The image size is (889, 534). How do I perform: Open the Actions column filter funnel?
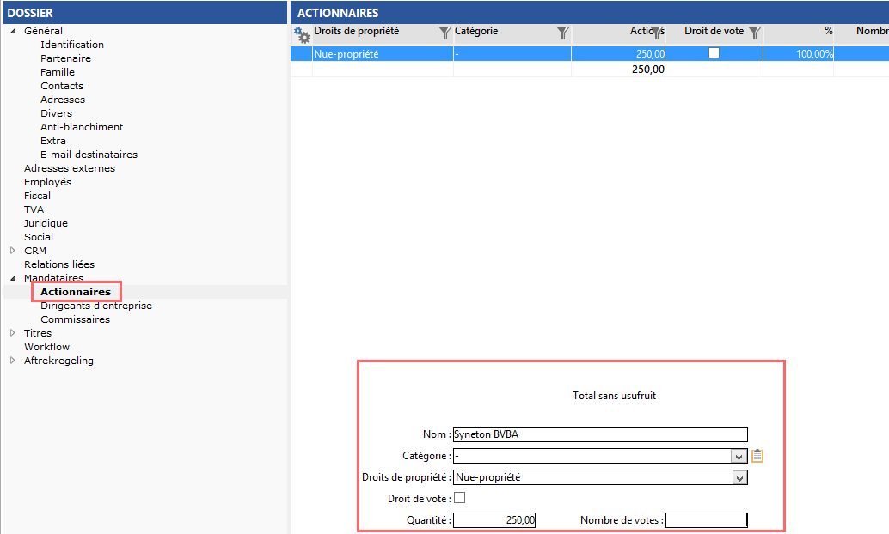click(656, 33)
